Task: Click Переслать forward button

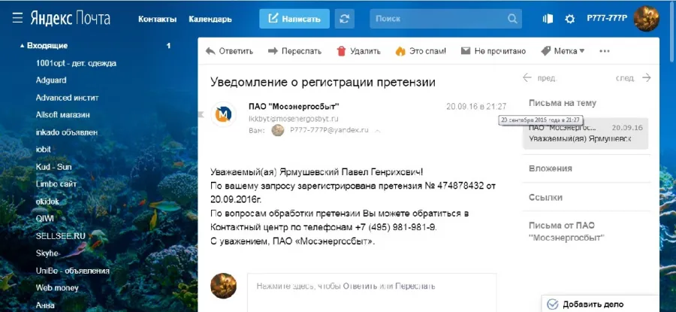Action: pyautogui.click(x=294, y=51)
